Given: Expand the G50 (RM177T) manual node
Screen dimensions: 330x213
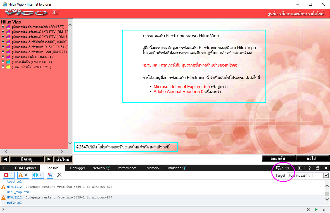Looking at the screenshot, I should [3, 52].
